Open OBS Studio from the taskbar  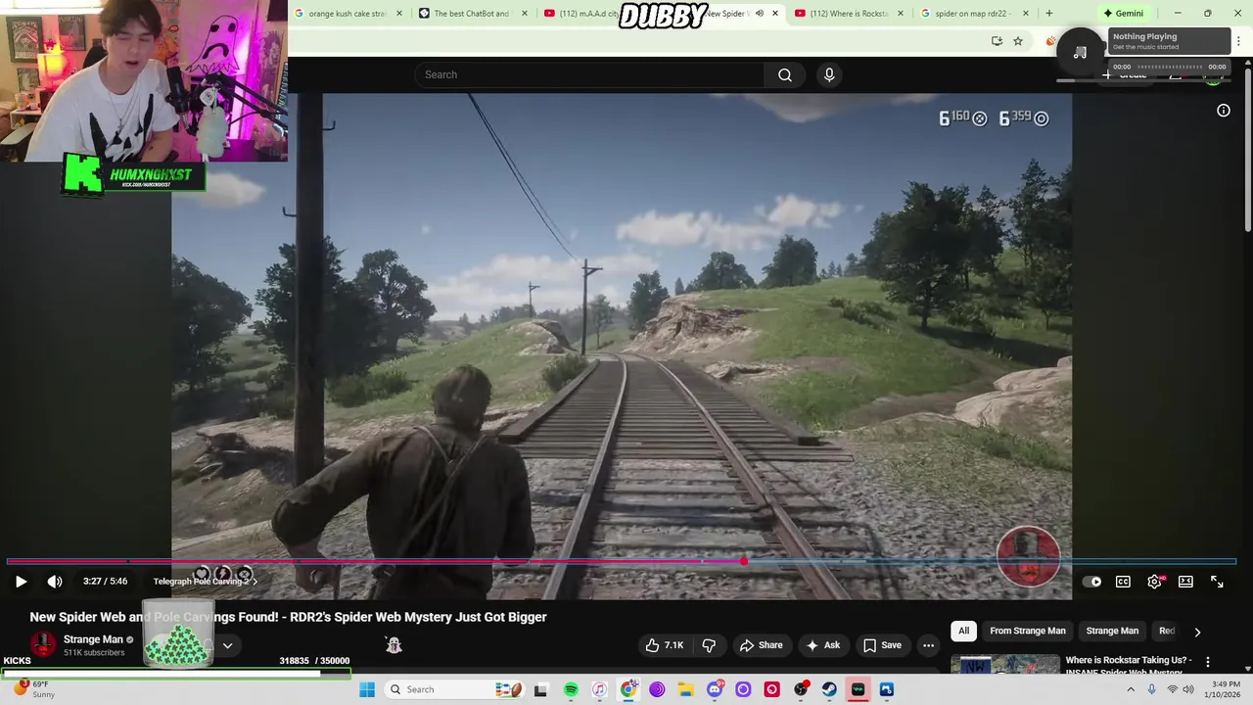point(801,689)
